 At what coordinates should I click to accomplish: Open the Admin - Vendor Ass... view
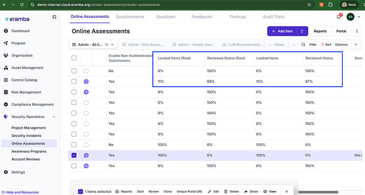point(194,44)
